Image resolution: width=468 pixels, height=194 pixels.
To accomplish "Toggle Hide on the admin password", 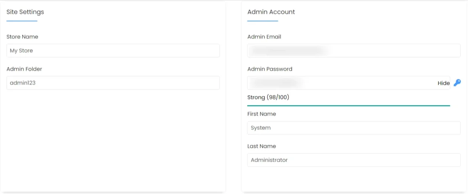I will pyautogui.click(x=443, y=83).
